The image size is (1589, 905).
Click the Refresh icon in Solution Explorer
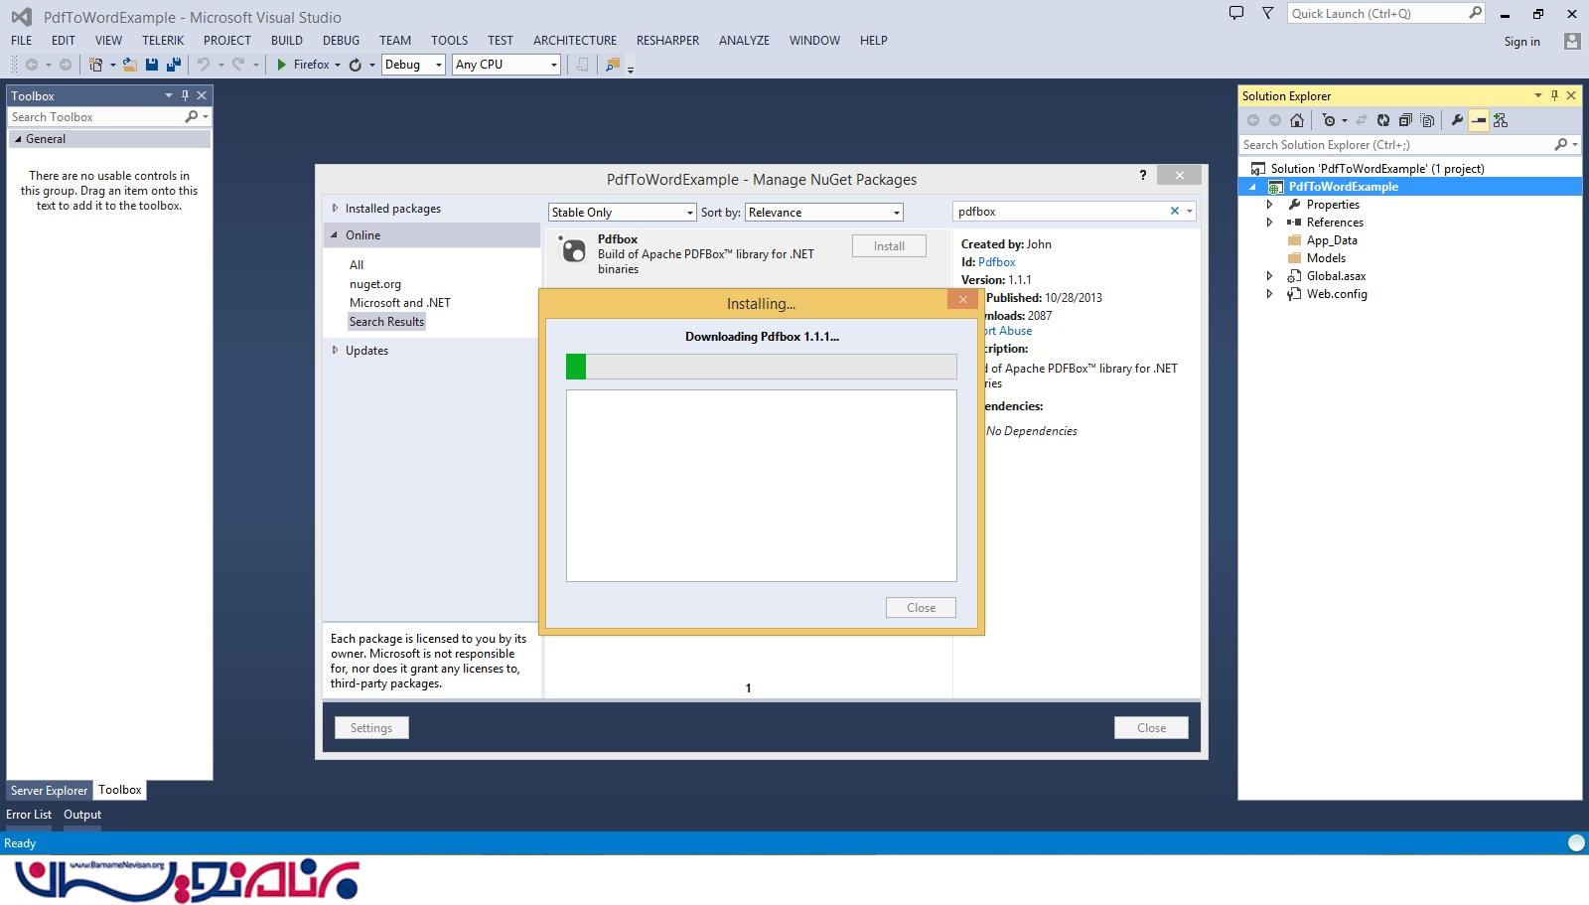[1382, 120]
